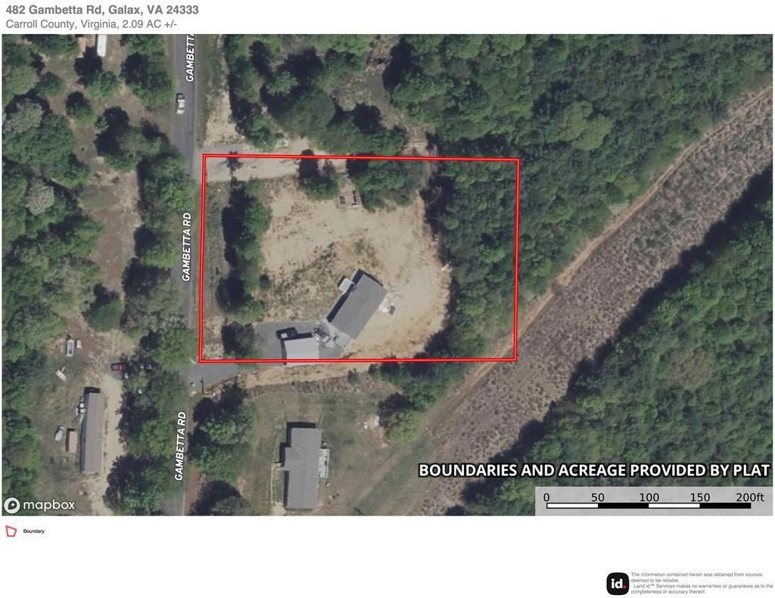775x598 pixels.
Task: Click the Mapbox logo icon
Action: [x=12, y=505]
